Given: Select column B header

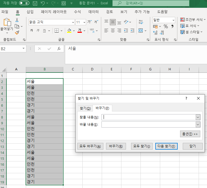Looking at the screenshot, I should pos(44,69).
